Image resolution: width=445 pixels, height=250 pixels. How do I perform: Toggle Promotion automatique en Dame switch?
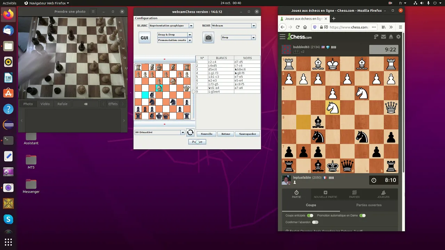tap(362, 216)
